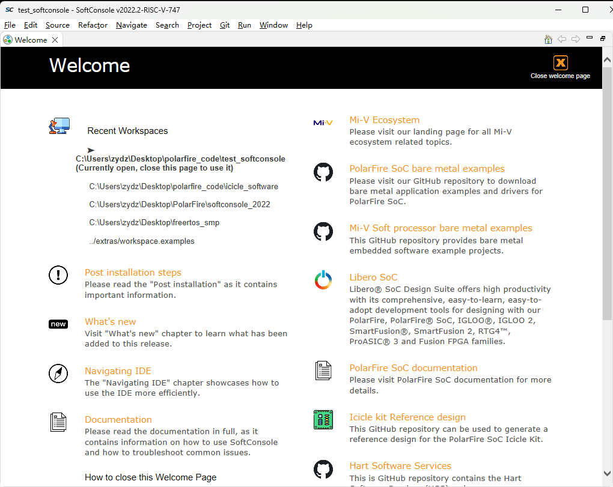Select softconsole_2022 recent workspace

180,204
